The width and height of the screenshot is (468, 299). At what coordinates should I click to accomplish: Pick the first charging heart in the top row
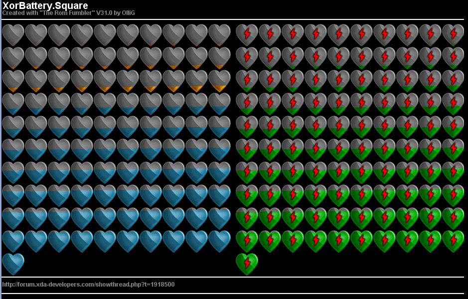tap(247, 35)
